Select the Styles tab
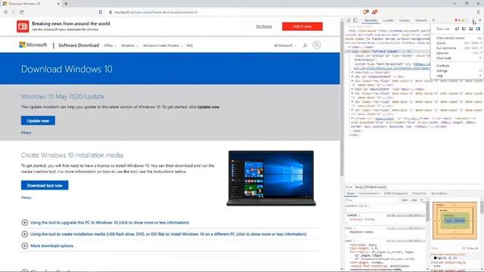This screenshot has height=272, width=484. point(351,193)
